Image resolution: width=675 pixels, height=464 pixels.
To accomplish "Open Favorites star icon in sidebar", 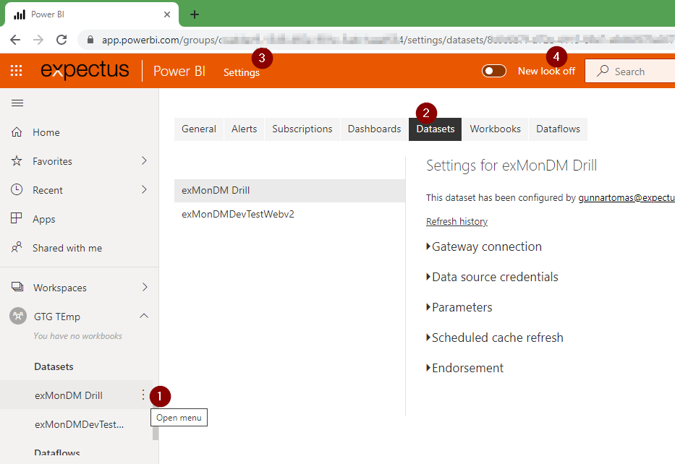I will click(17, 161).
